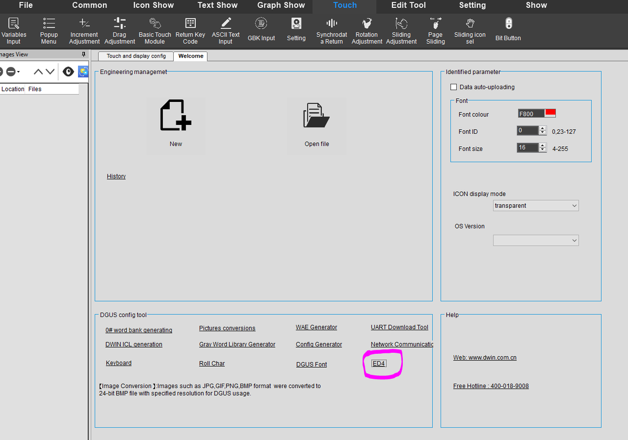The image size is (628, 440).
Task: Select the Return Key Code tool
Action: pyautogui.click(x=190, y=31)
